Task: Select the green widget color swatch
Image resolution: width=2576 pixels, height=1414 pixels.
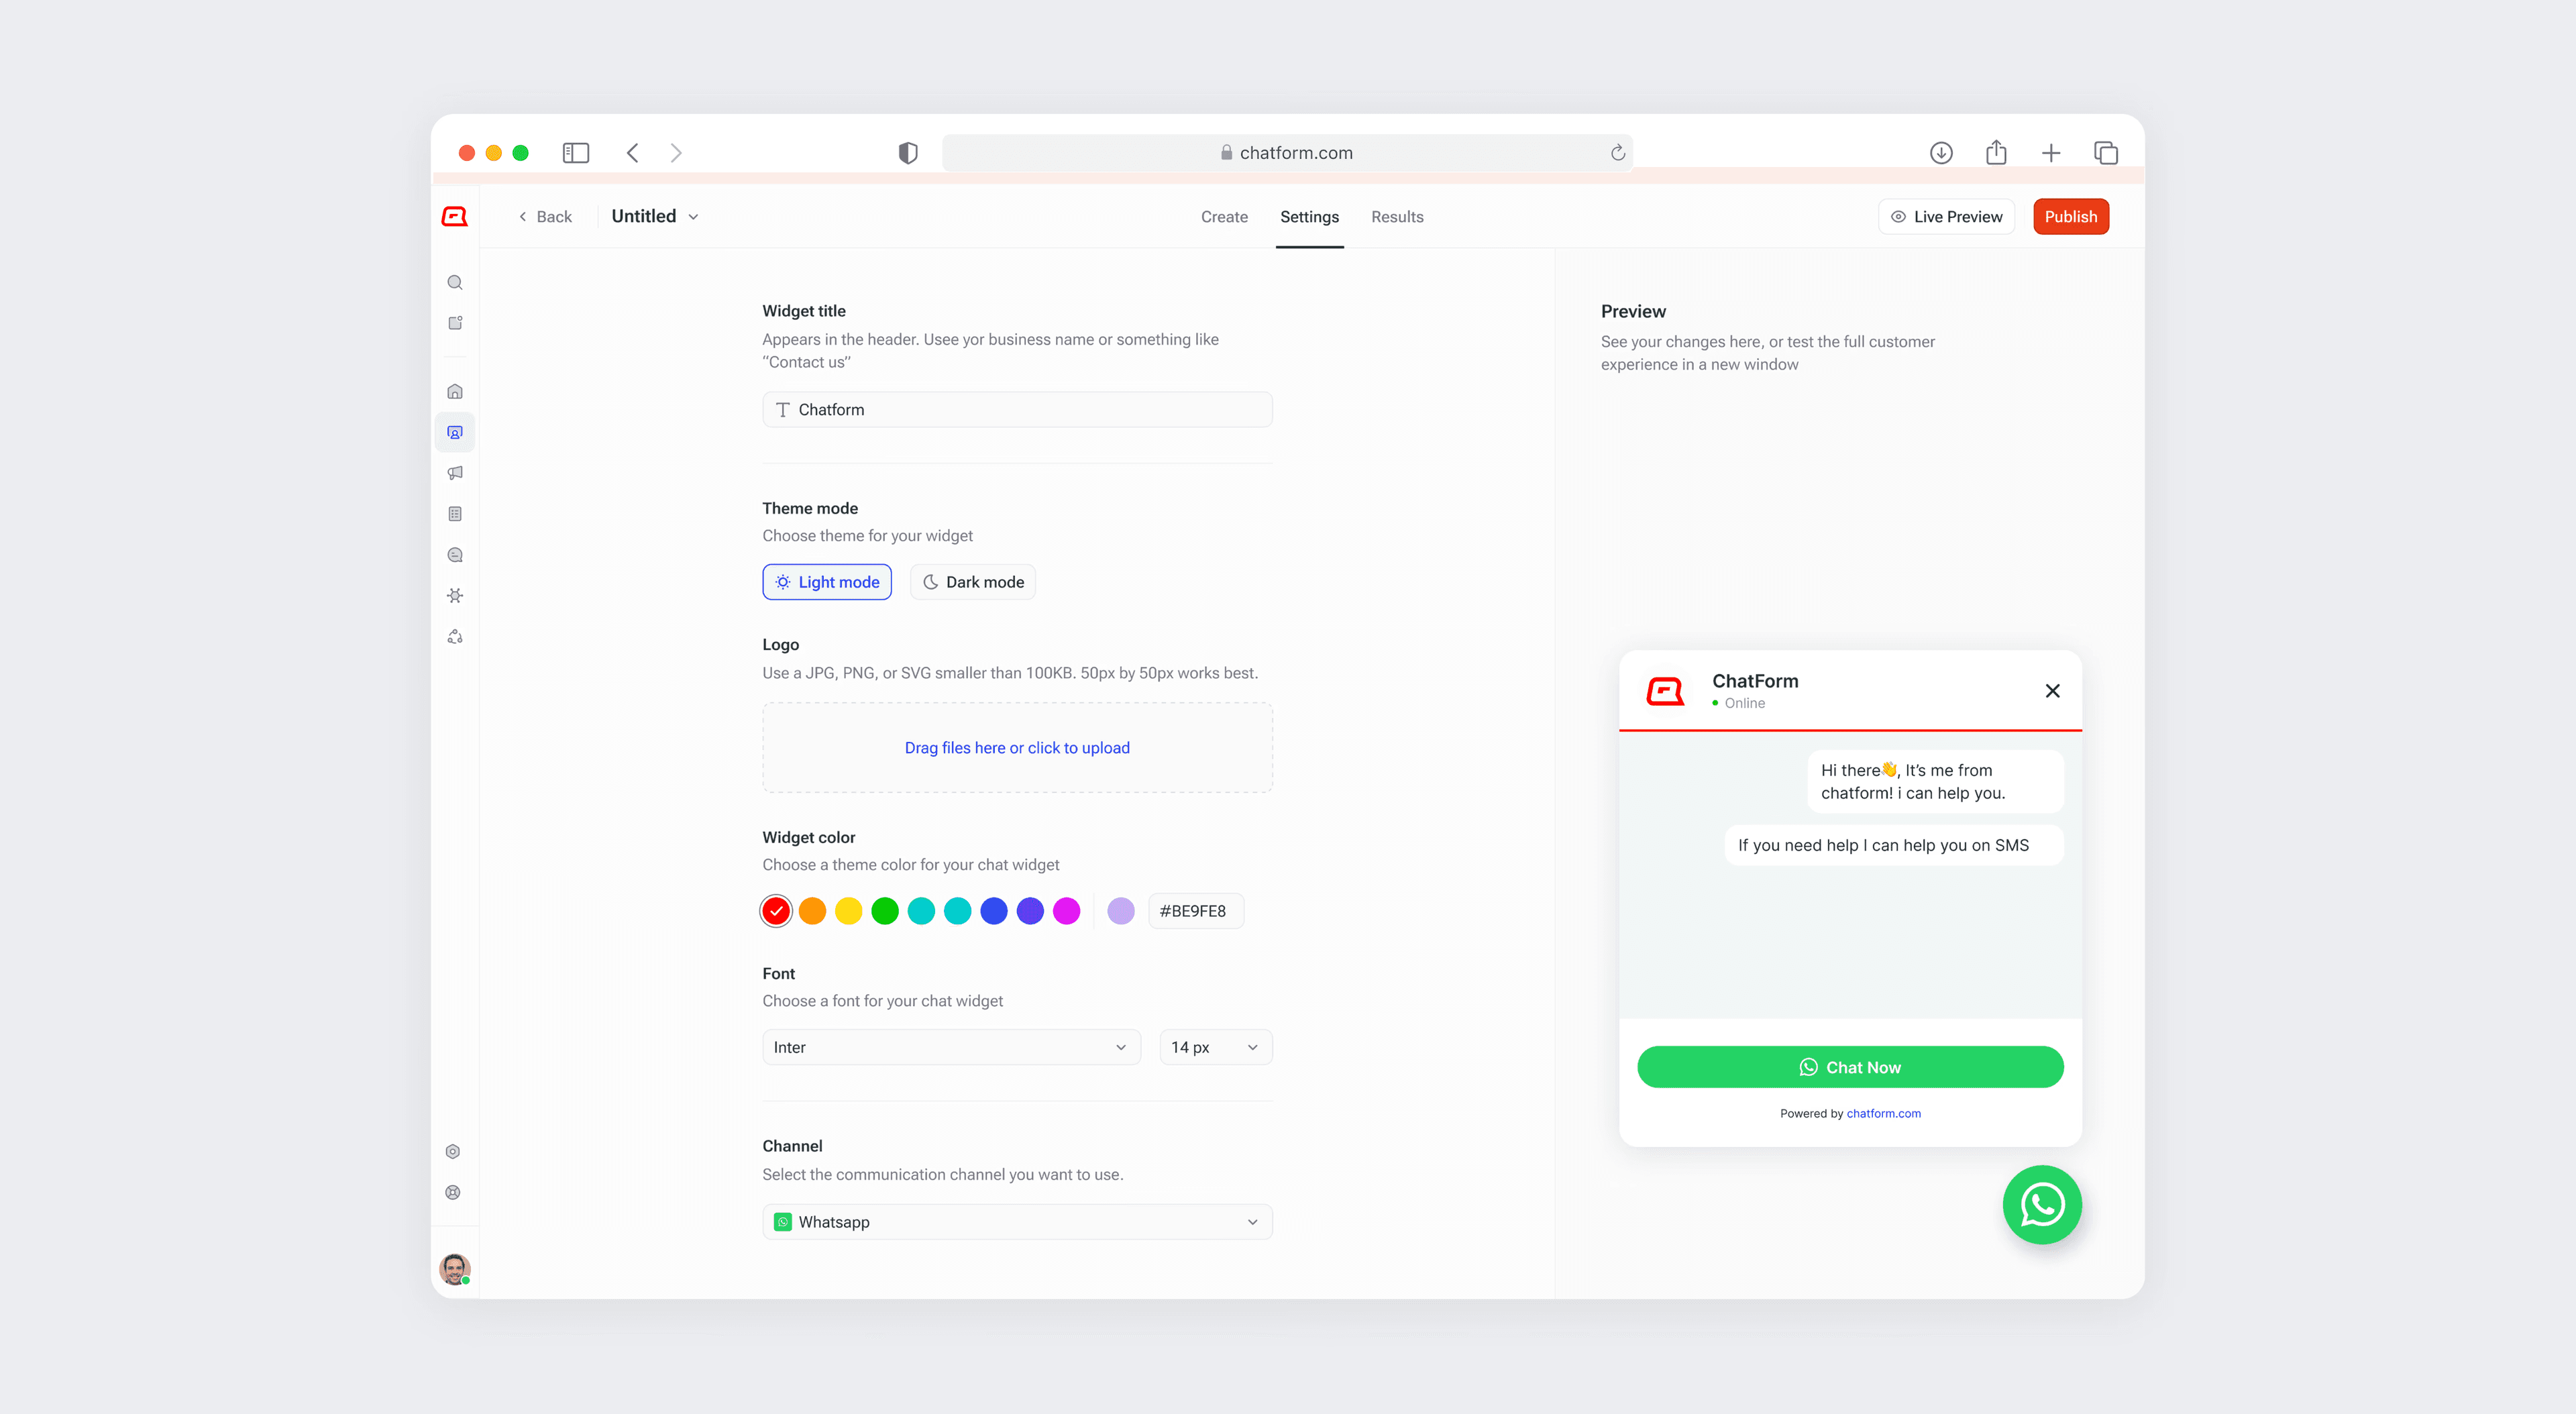Action: 884,910
